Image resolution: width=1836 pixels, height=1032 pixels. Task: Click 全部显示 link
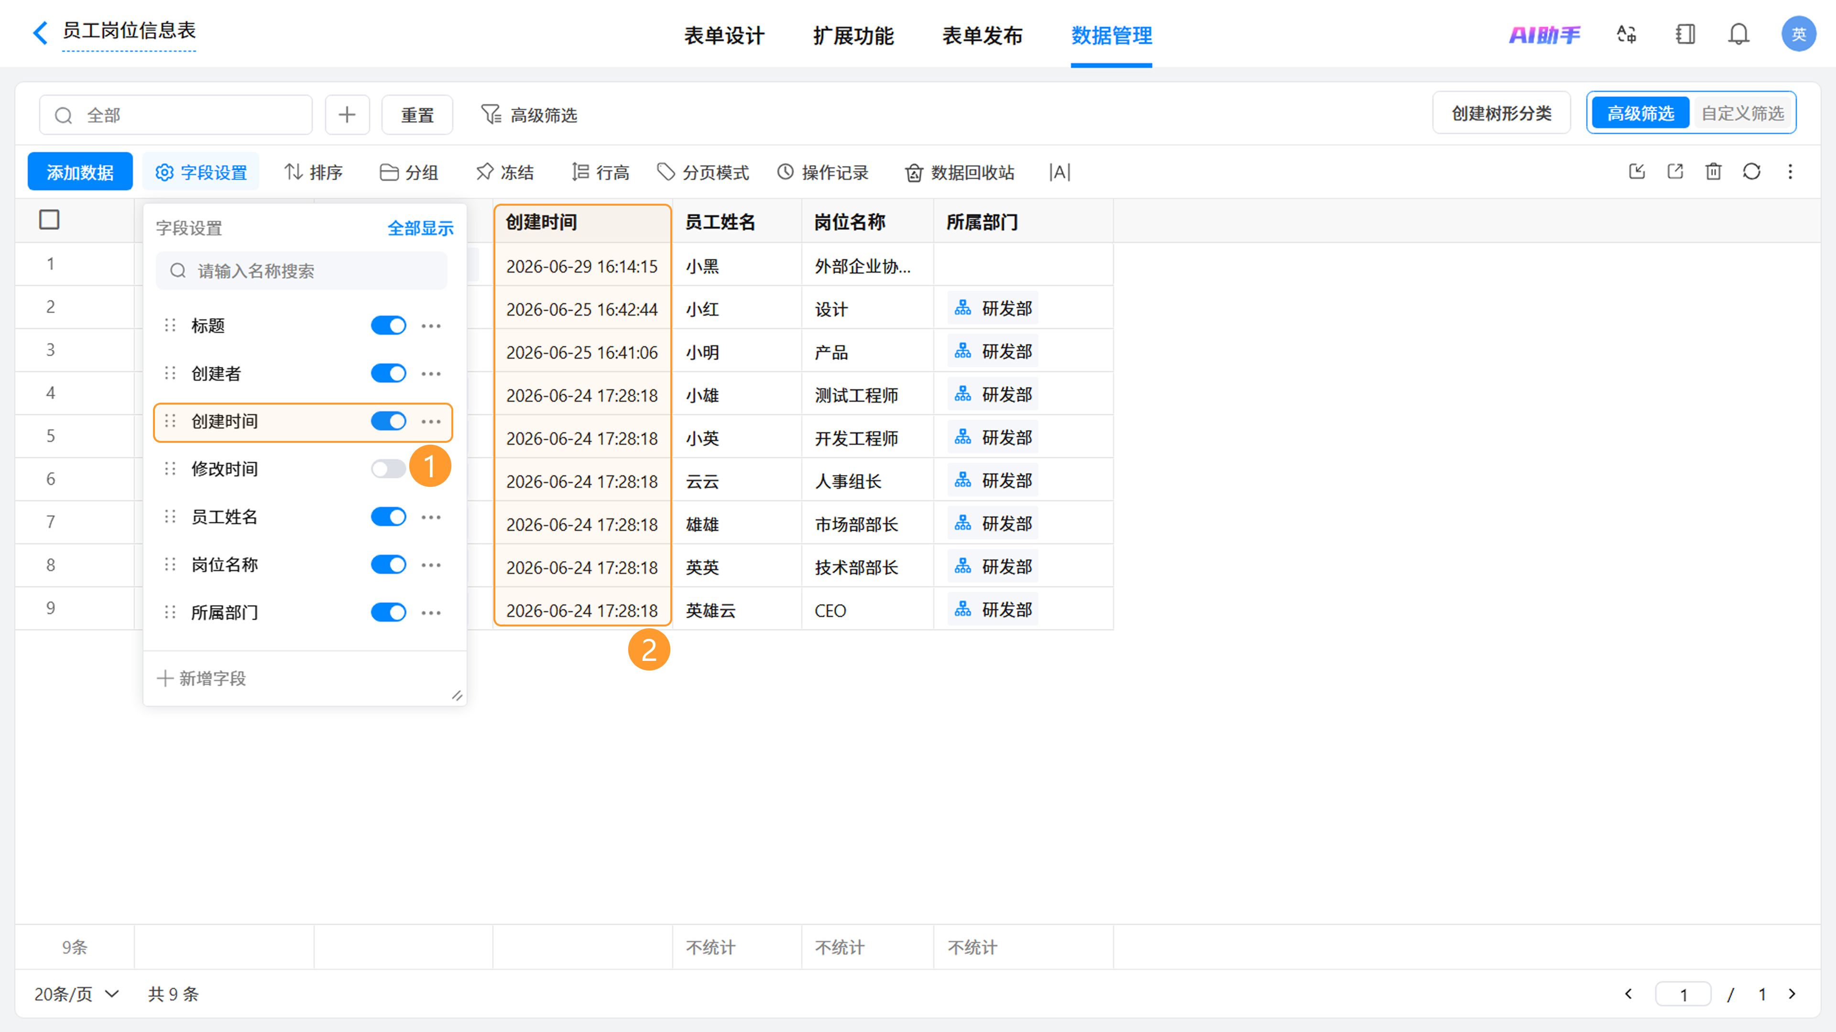421,228
